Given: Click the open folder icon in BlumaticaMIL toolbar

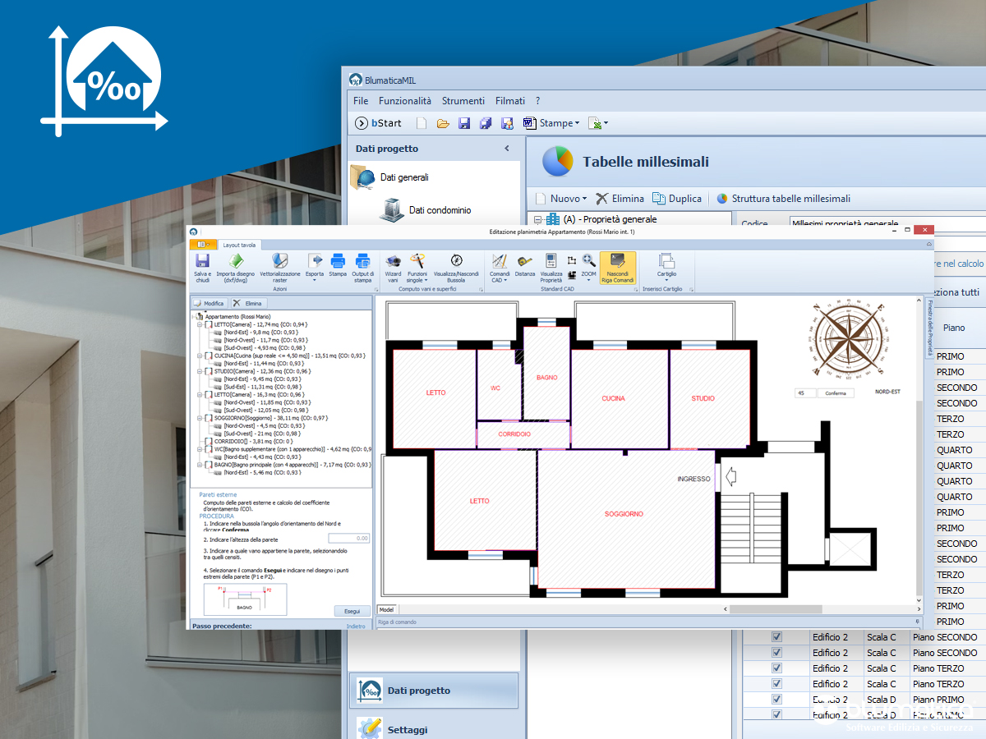Looking at the screenshot, I should (x=443, y=123).
